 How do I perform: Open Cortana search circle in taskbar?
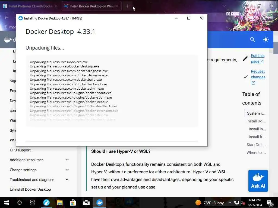[19, 203]
